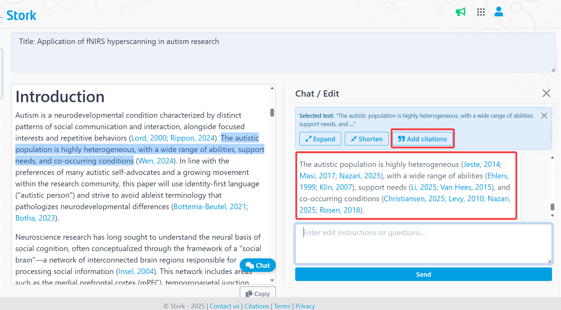Open the Contact us footer link
The height and width of the screenshot is (310, 561).
(224, 306)
